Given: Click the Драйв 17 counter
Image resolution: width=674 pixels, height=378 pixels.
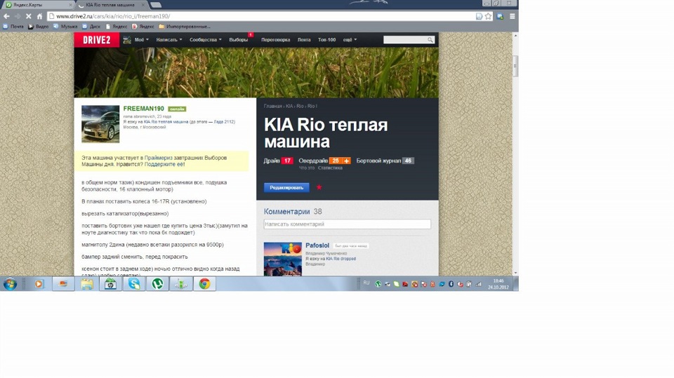Looking at the screenshot, I should 278,161.
